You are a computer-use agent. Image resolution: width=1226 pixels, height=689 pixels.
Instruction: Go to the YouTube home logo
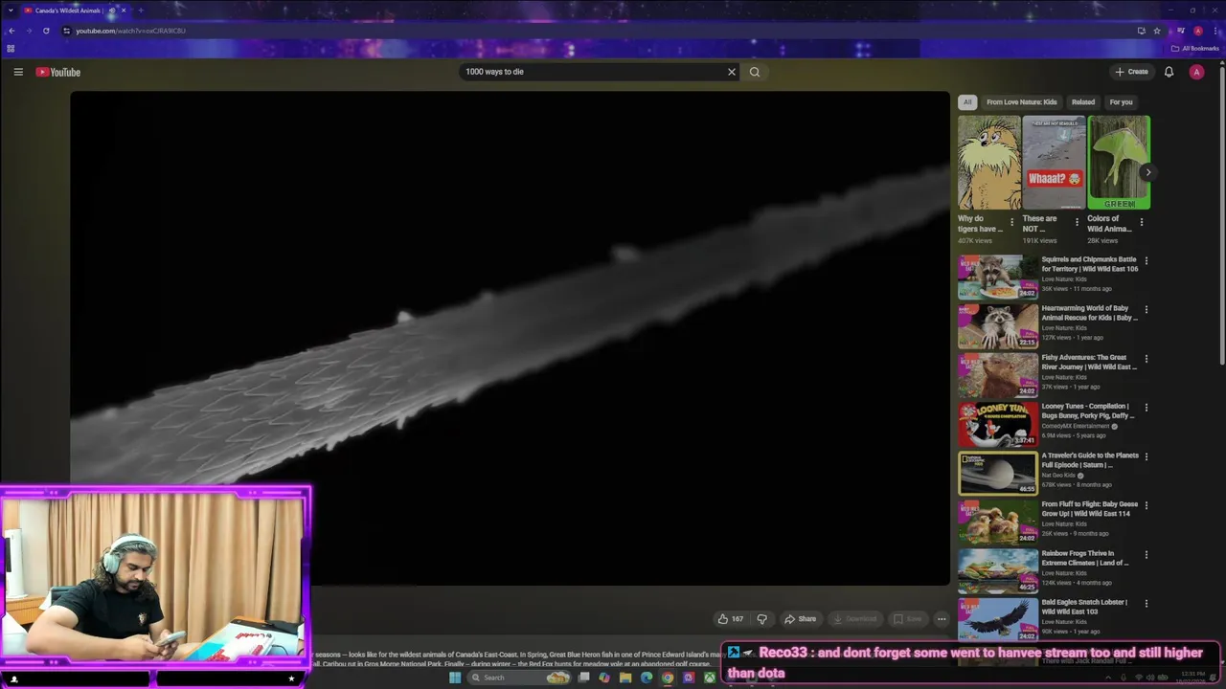pyautogui.click(x=58, y=72)
